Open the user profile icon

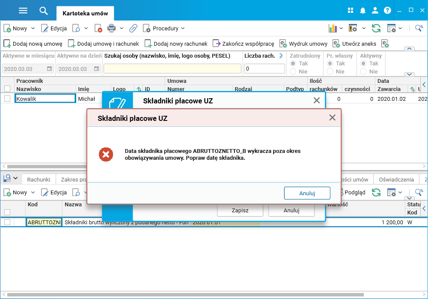(x=375, y=11)
